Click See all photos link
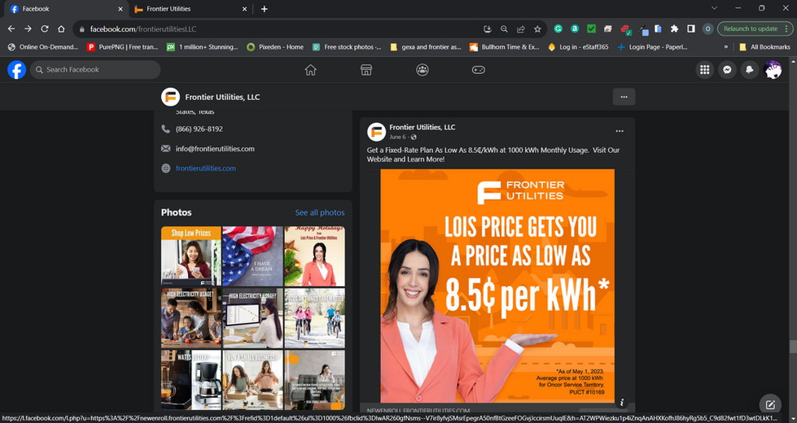Viewport: 797px width, 423px height. pos(320,212)
